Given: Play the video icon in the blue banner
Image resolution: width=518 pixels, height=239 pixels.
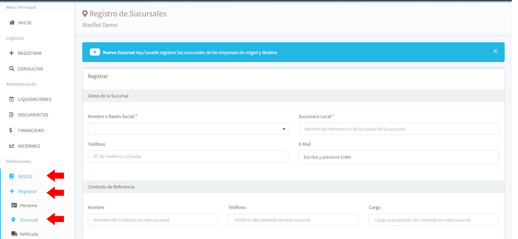Looking at the screenshot, I should click(x=95, y=52).
